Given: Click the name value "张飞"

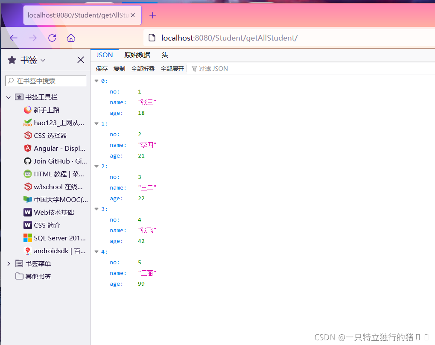Looking at the screenshot, I should pos(147,231).
